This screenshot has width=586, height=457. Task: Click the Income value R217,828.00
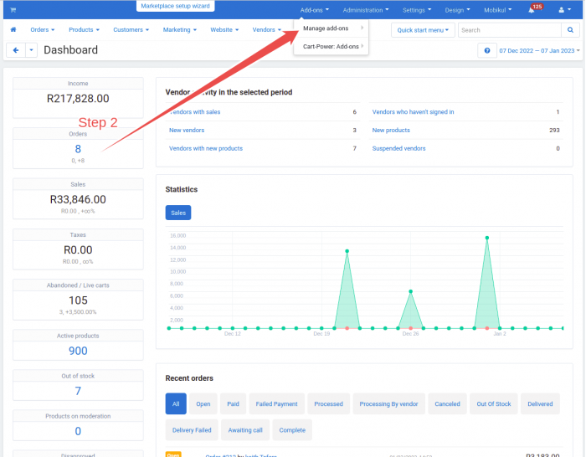coord(78,98)
